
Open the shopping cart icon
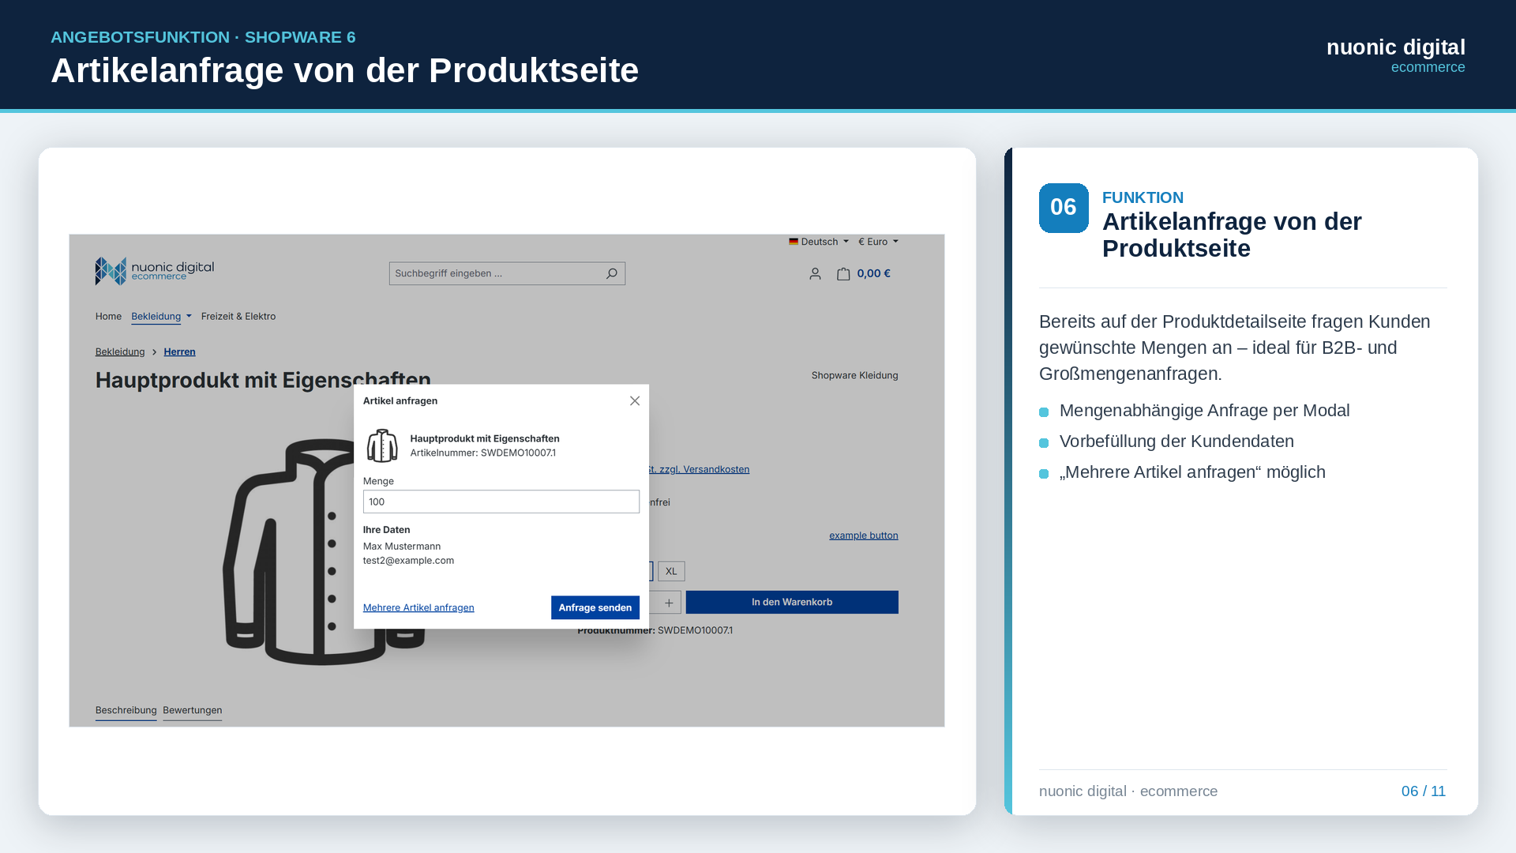[843, 274]
